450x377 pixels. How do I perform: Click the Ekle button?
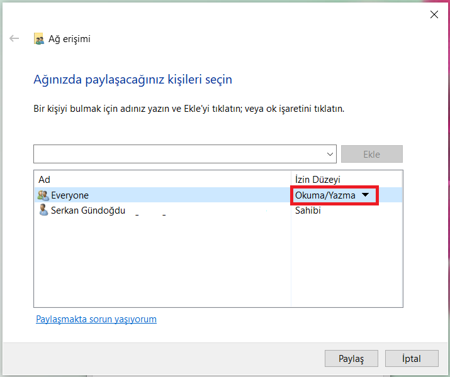(372, 154)
